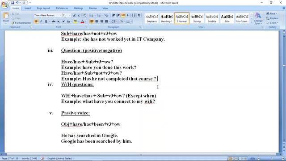Switch to Full Screen Reading view
Viewport: 286px width, 161px height.
click(x=234, y=158)
